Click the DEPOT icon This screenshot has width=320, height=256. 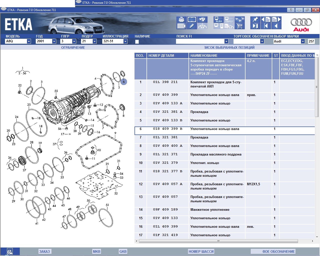point(229,19)
